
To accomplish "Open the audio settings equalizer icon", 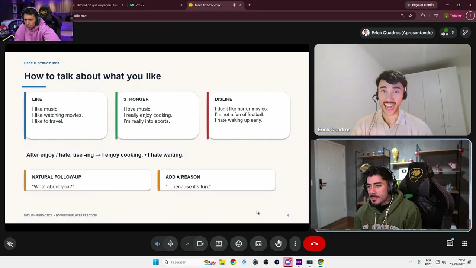I will 158,244.
